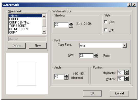Click the Shading value field
Screen dimensions: 138x100
[61, 25]
